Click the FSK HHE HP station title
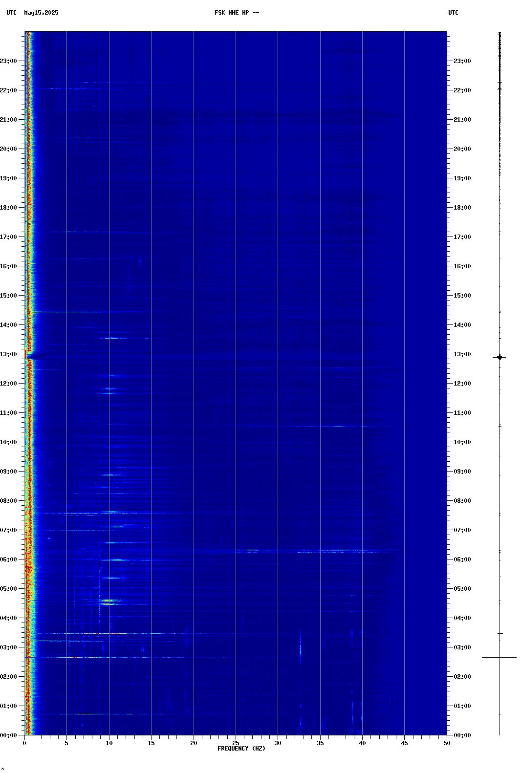This screenshot has width=521, height=774. [x=237, y=13]
